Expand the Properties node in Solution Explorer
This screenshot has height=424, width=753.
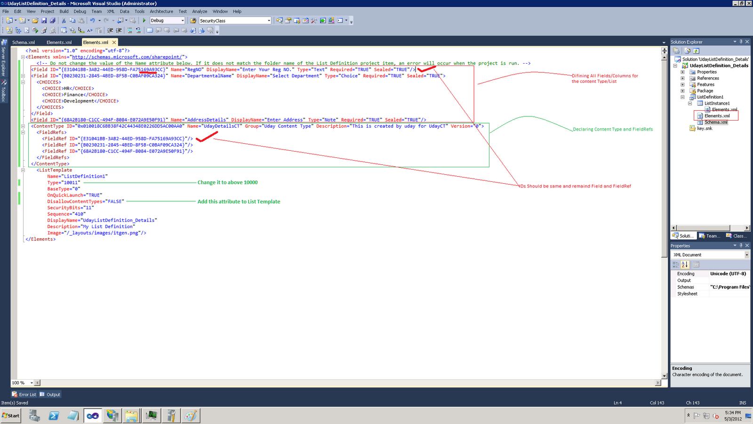682,72
